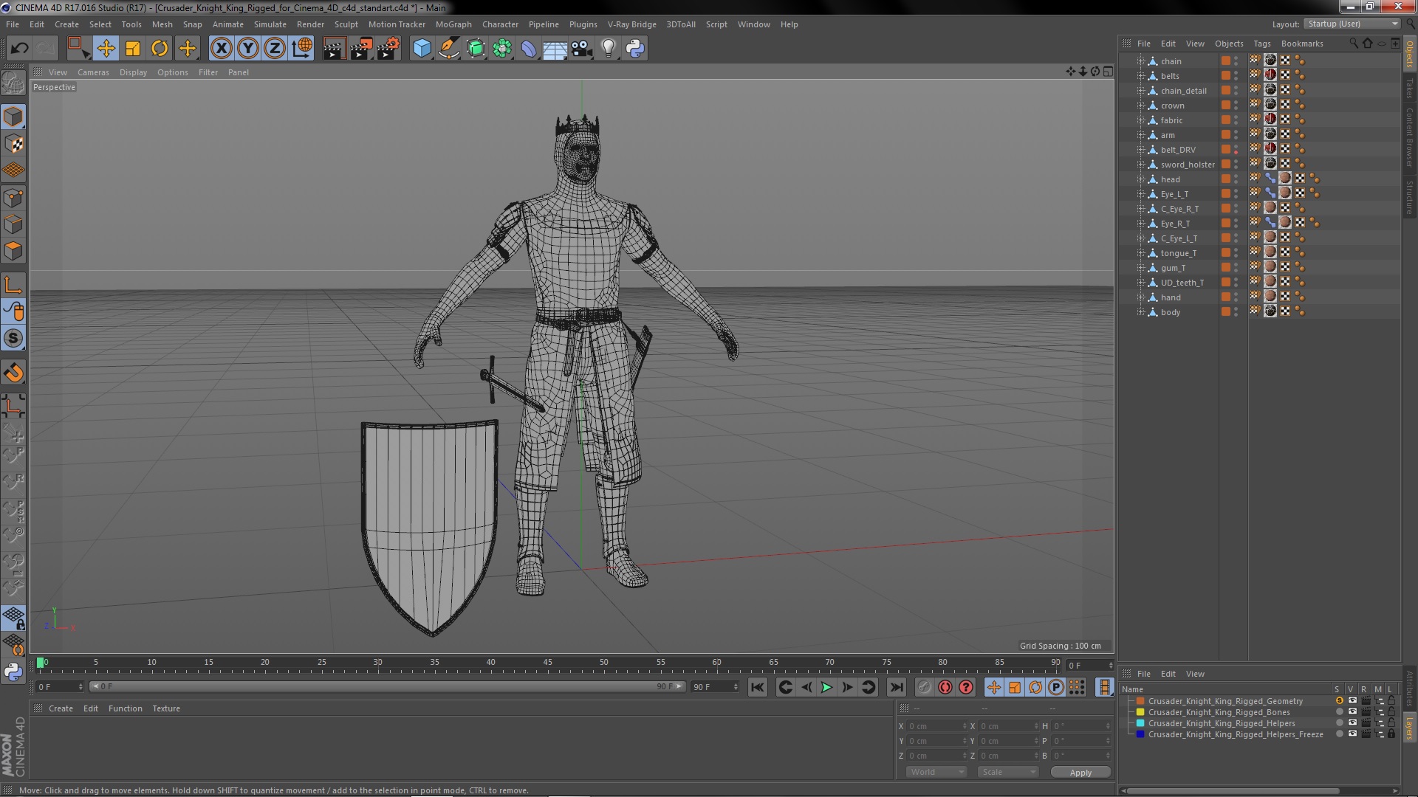Enable Model mode in left palette
The height and width of the screenshot is (797, 1418).
point(13,117)
